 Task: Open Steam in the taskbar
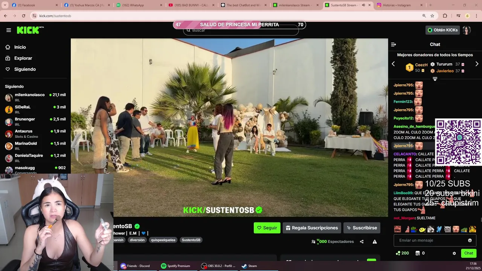tap(249, 266)
